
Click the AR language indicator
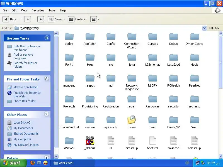point(187,163)
